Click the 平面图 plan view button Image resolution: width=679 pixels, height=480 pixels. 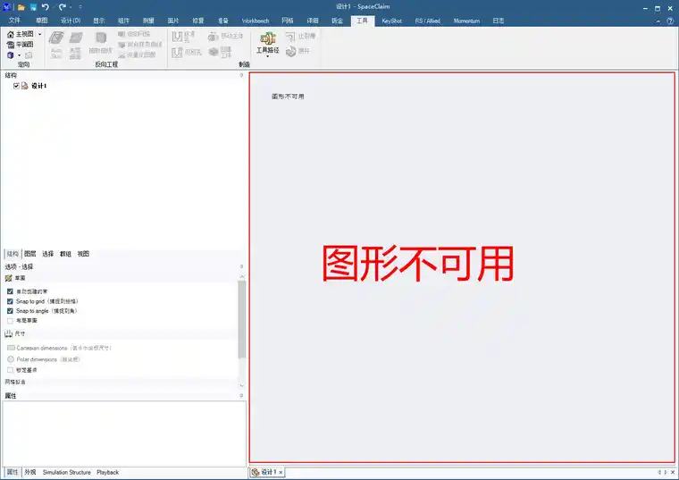click(x=21, y=44)
